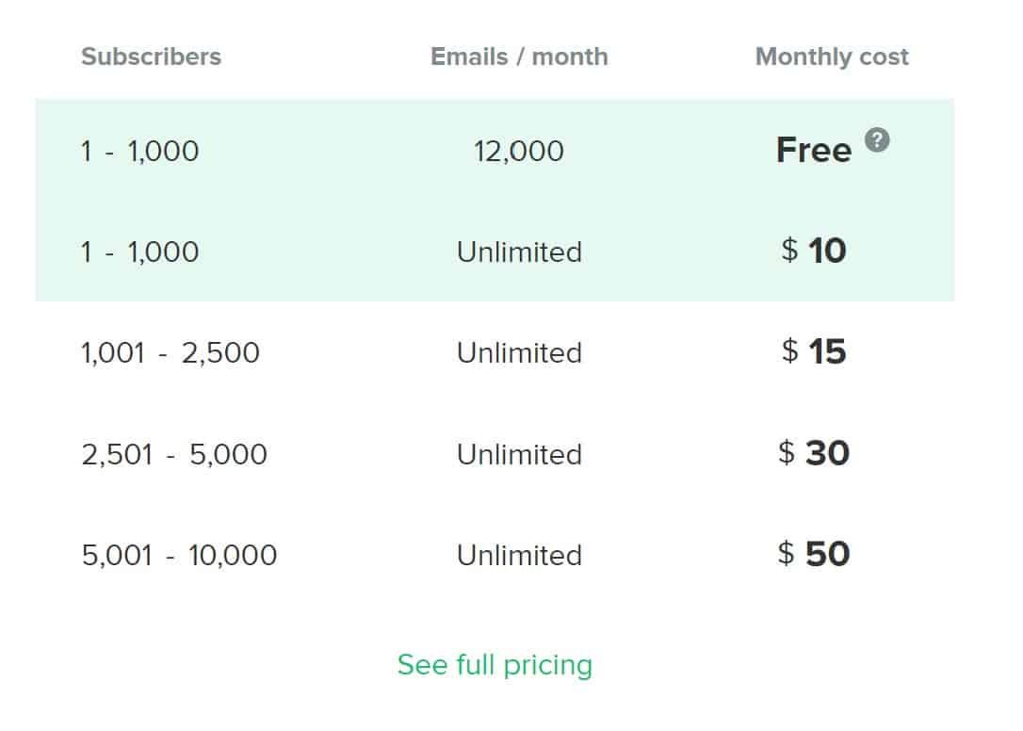This screenshot has width=1023, height=731.
Task: Open the See full pricing link
Action: click(x=495, y=664)
